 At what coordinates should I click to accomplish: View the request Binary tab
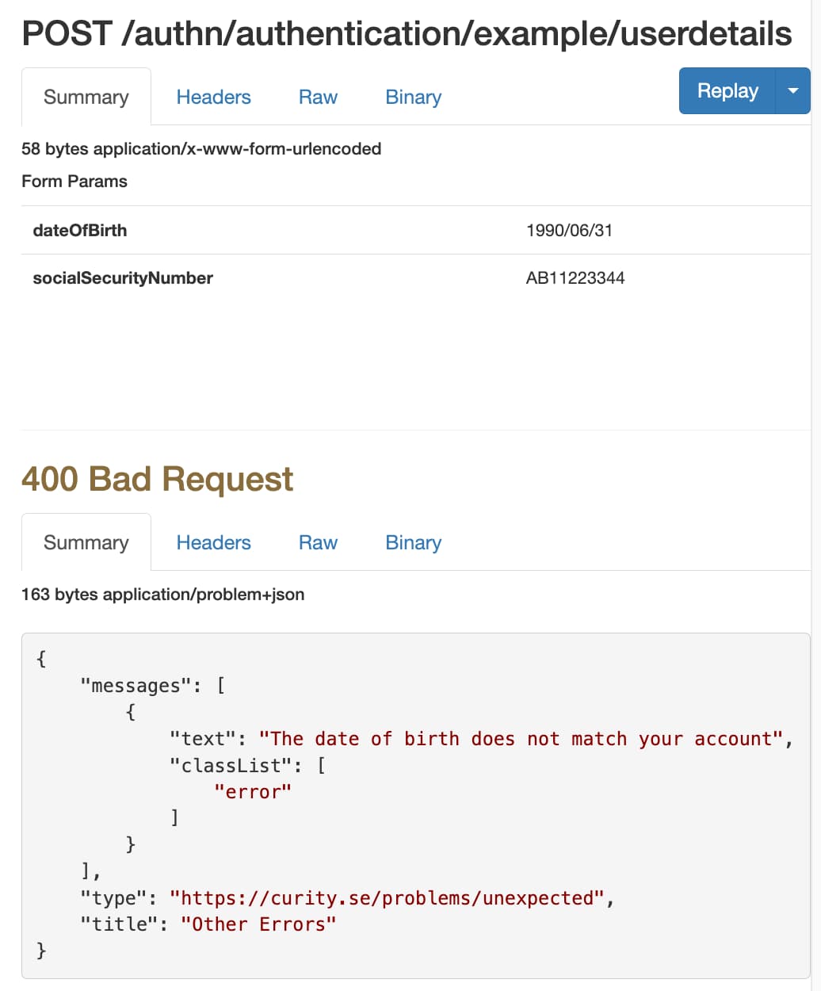(x=413, y=97)
